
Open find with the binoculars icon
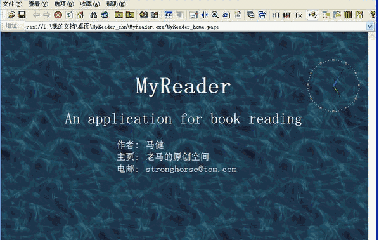pyautogui.click(x=94, y=15)
